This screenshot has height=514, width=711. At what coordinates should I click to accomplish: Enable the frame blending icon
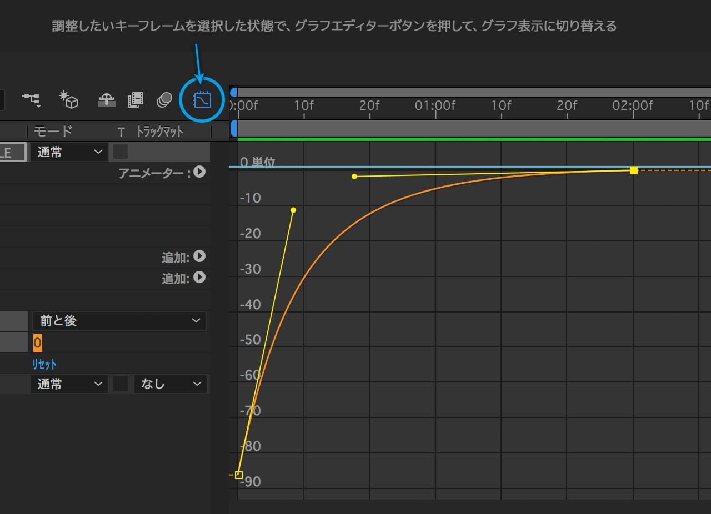(135, 100)
